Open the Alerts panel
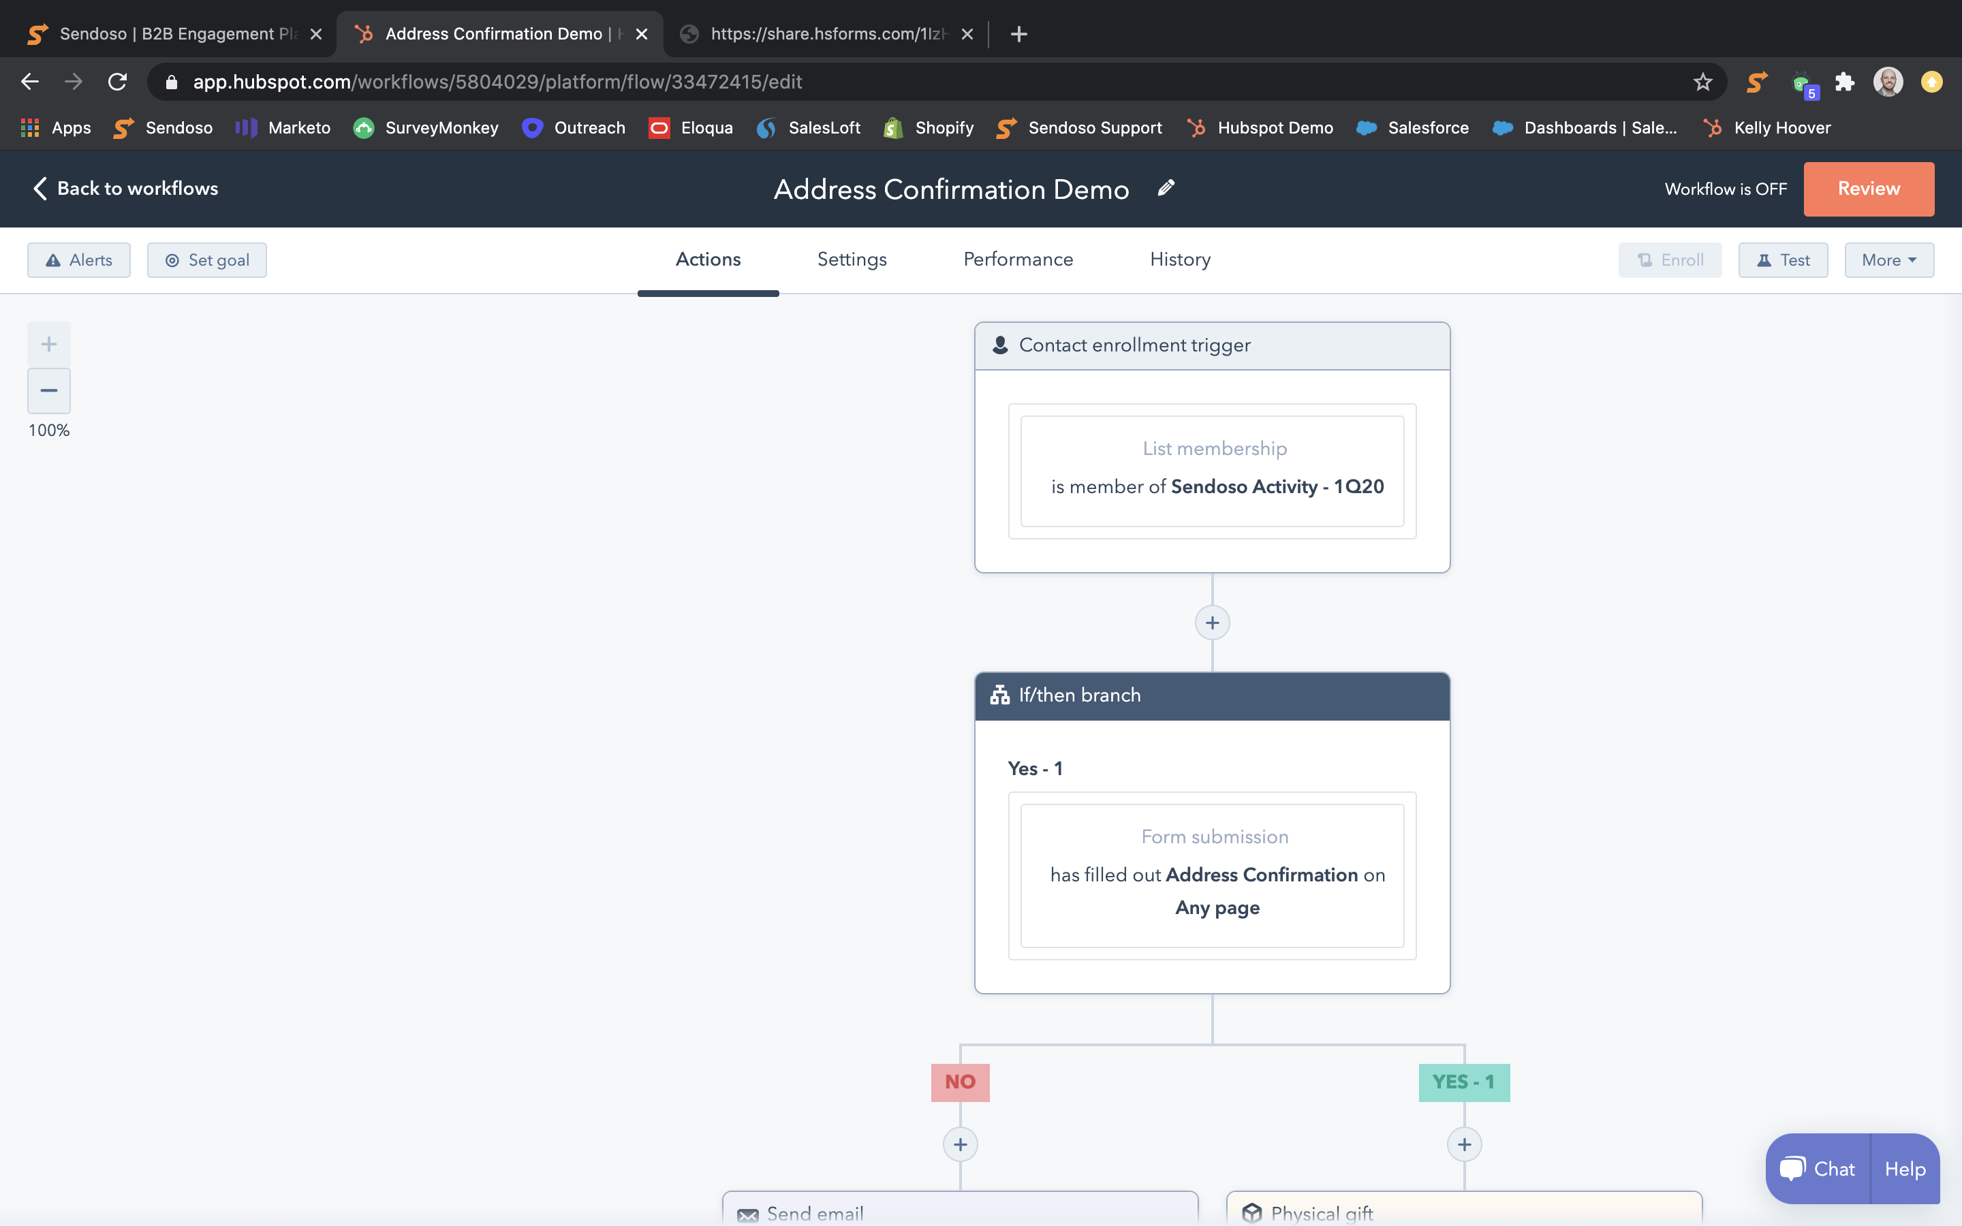The height and width of the screenshot is (1226, 1962). pos(78,260)
